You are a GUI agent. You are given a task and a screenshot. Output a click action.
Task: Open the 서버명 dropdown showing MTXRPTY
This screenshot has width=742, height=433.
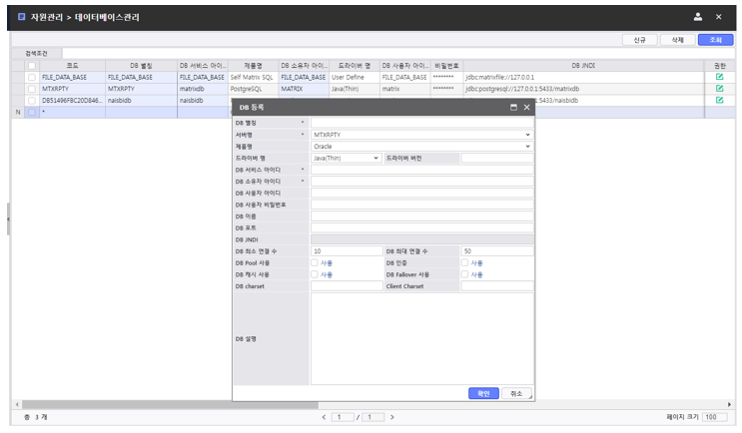[x=421, y=134]
